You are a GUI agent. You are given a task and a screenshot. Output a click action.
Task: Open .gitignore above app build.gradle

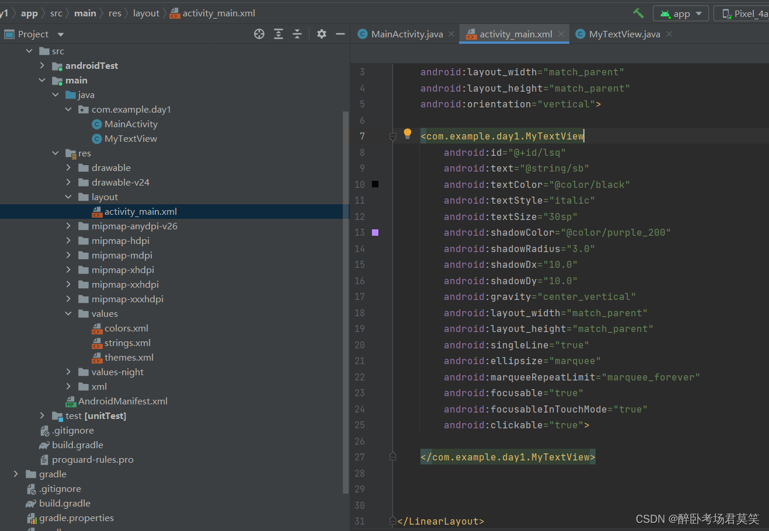point(67,430)
